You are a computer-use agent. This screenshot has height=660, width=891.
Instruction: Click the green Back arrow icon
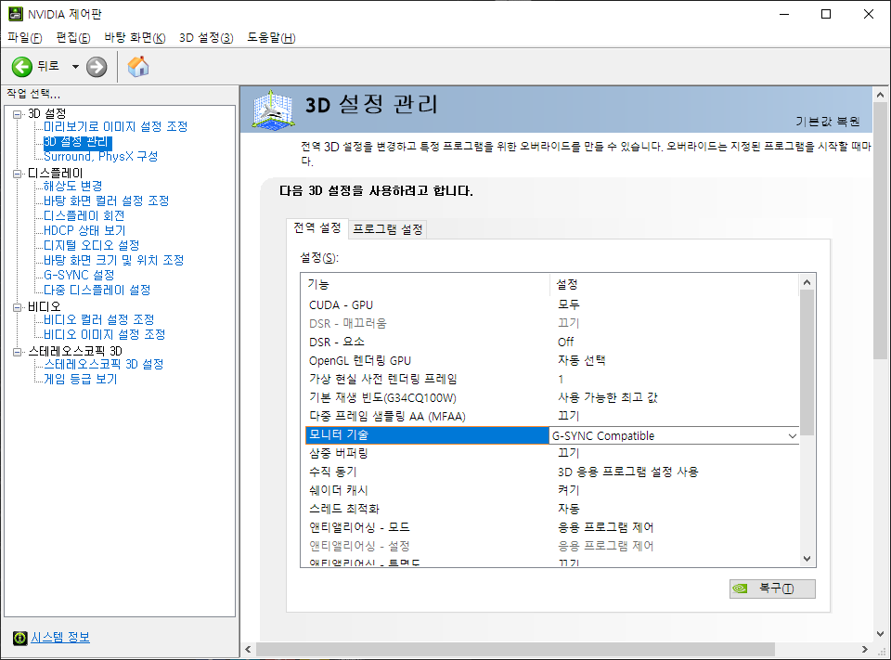pyautogui.click(x=22, y=67)
